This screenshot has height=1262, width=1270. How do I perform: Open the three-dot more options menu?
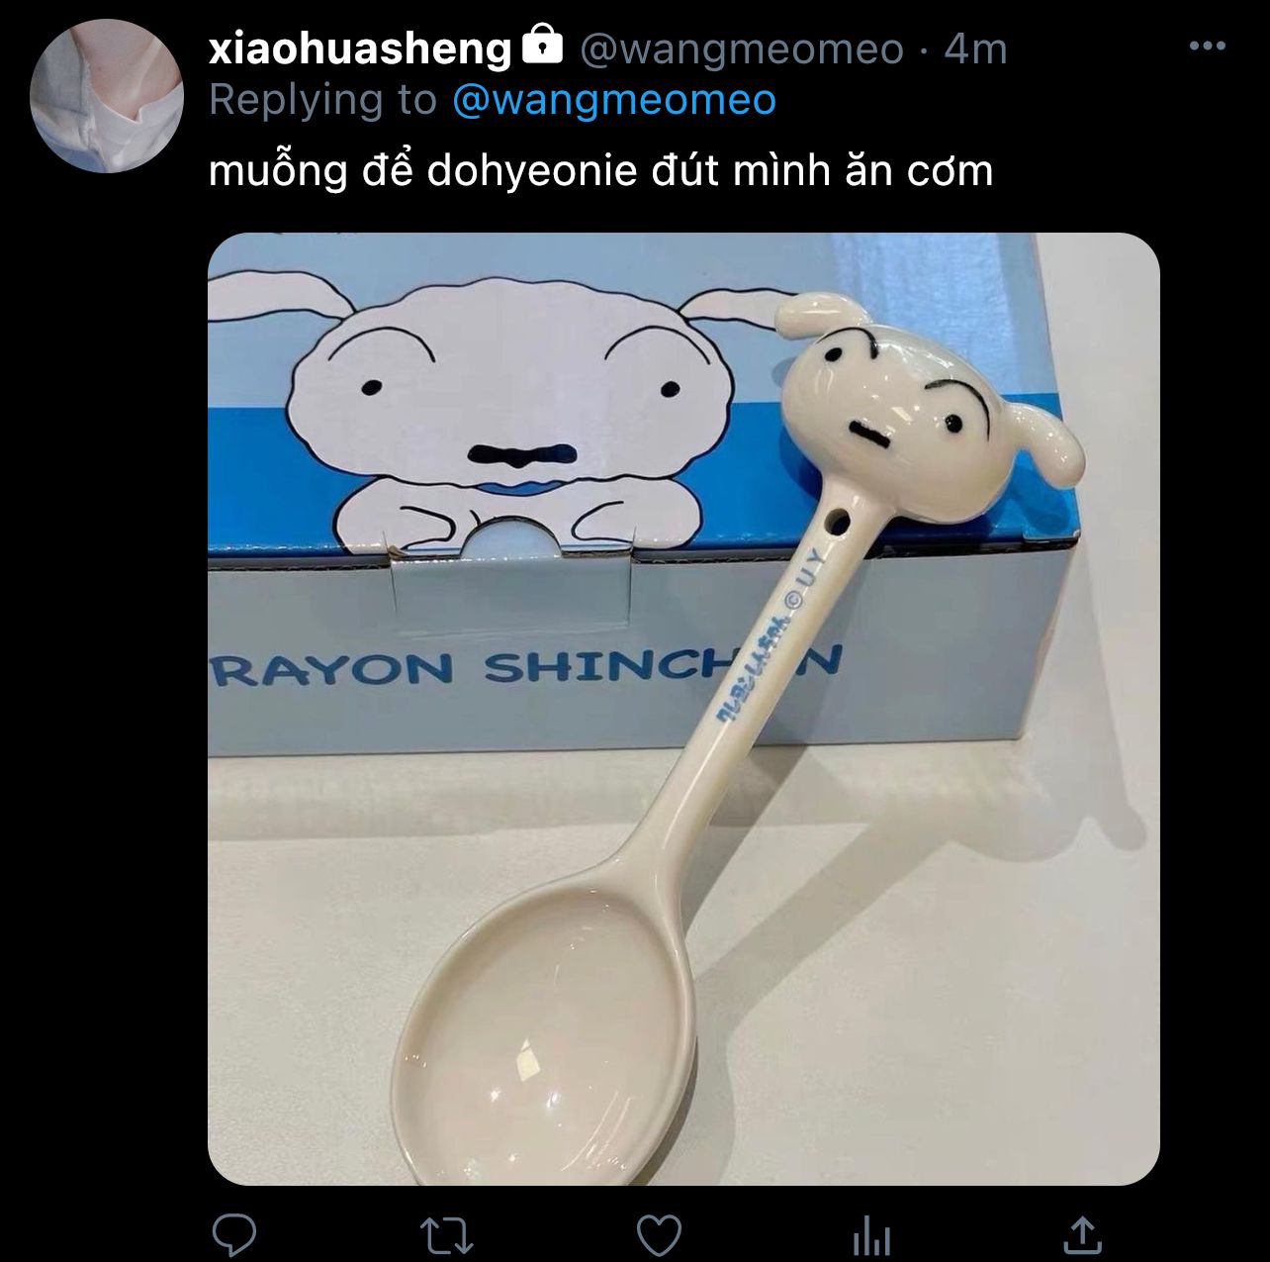(x=1207, y=47)
